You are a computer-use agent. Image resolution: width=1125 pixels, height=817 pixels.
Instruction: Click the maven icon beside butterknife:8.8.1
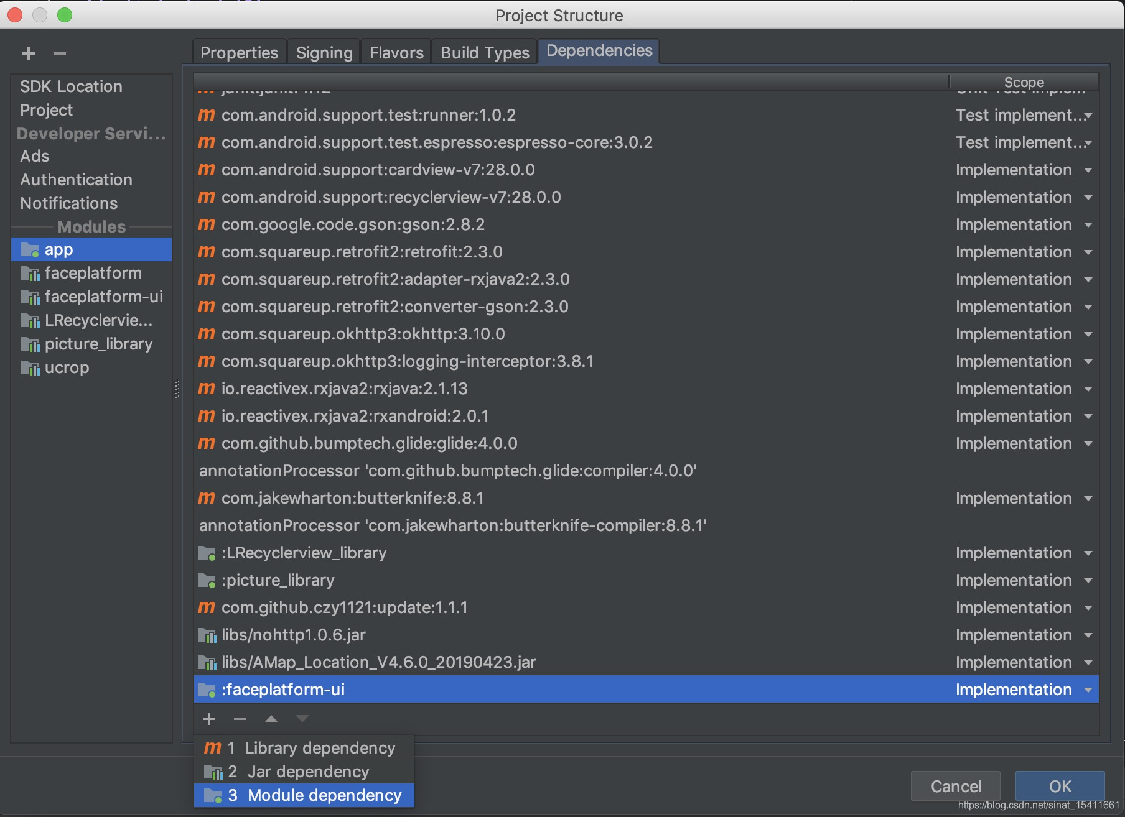point(207,498)
